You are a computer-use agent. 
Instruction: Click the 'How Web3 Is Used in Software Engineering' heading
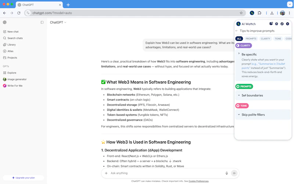tap(148, 142)
